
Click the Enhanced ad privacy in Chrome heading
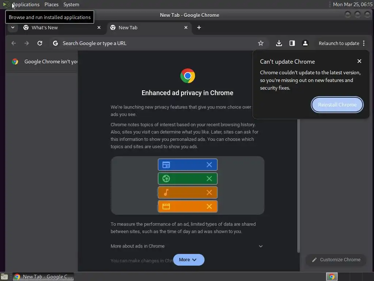(187, 93)
